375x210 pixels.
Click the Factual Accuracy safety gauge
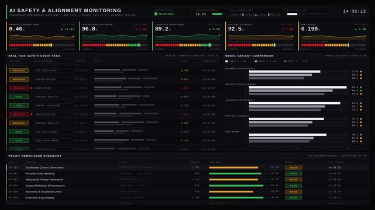261,45
